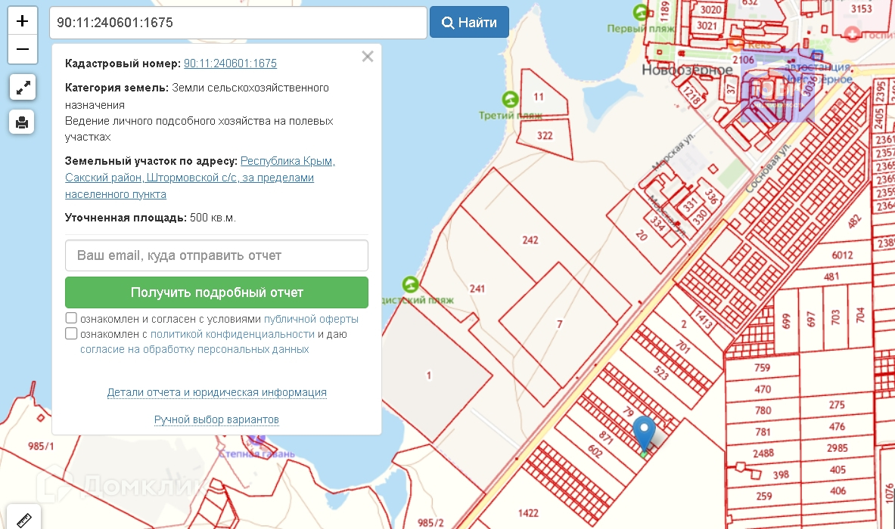Select parcel 1422 on the map
Image resolution: width=895 pixels, height=529 pixels.
click(x=528, y=513)
